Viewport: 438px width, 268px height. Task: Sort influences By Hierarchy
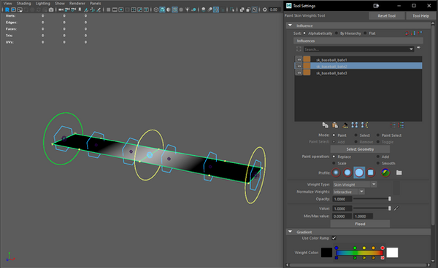click(x=337, y=33)
